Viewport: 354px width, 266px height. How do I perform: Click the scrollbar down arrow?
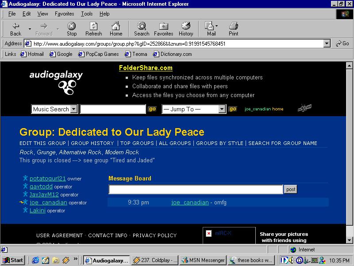point(349,240)
